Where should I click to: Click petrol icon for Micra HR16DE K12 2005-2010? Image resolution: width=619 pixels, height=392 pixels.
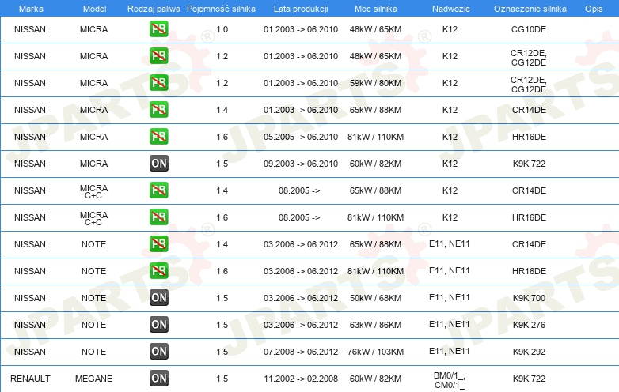tap(158, 137)
